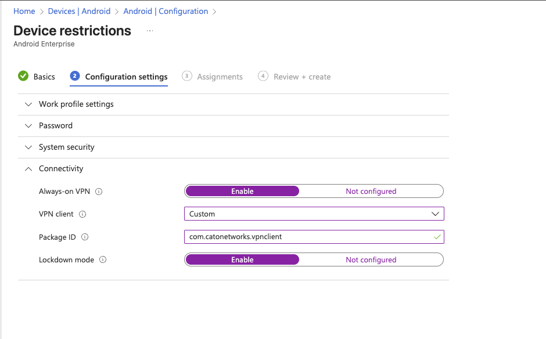The width and height of the screenshot is (546, 339).
Task: Click the Package ID label text
Action: click(58, 237)
